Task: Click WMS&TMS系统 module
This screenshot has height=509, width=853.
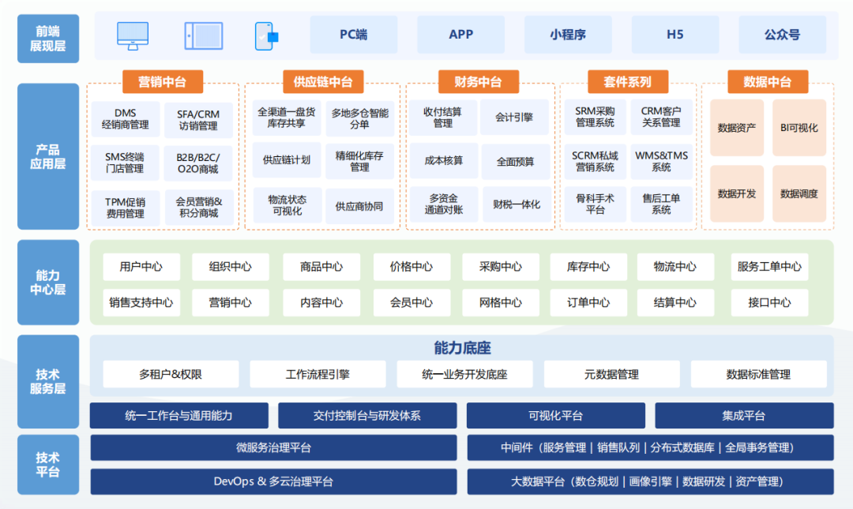Action: coord(662,162)
